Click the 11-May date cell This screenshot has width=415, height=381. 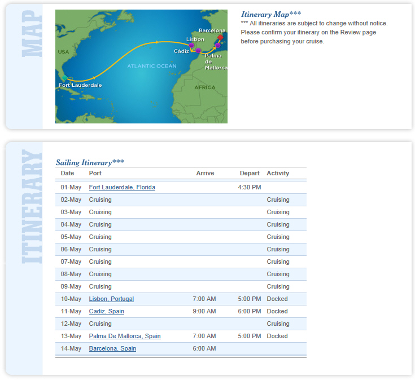pos(71,311)
